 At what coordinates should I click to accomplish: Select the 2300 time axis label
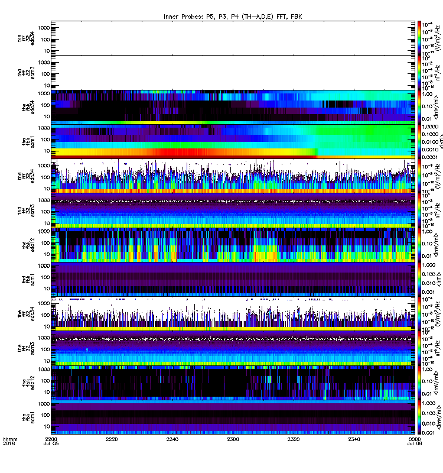tap(233, 439)
